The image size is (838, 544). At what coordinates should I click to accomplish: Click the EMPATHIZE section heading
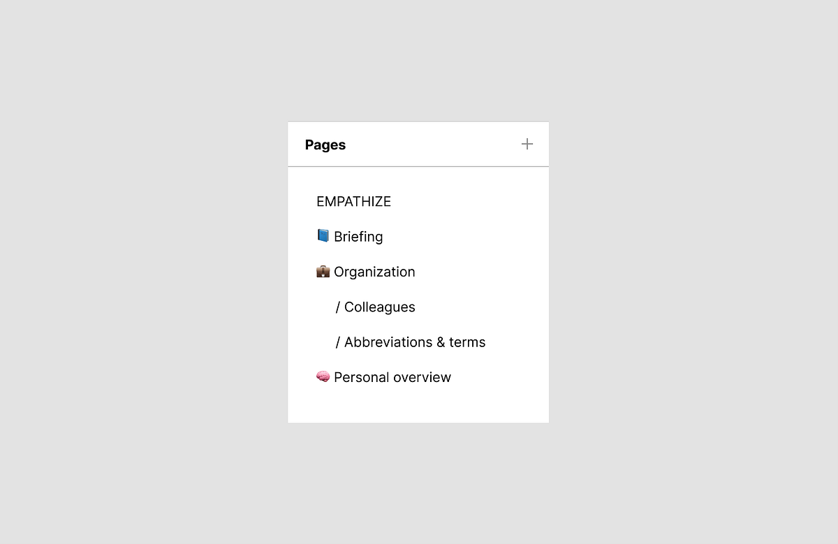(353, 201)
